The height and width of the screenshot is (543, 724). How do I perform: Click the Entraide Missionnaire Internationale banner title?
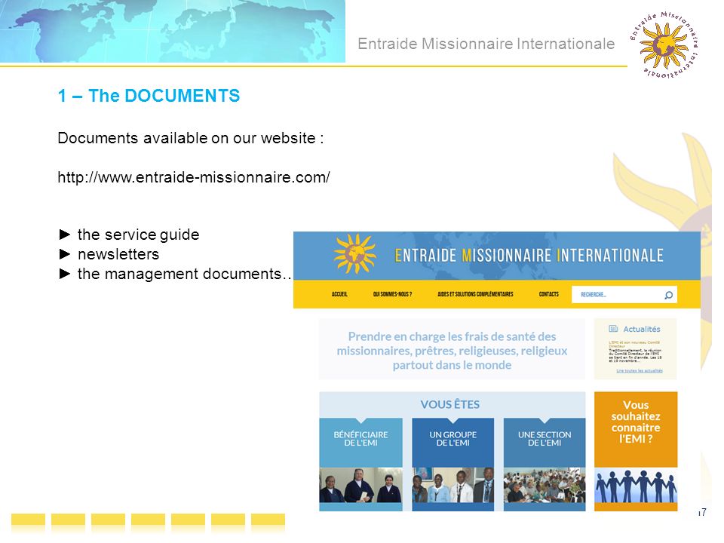[x=529, y=256]
